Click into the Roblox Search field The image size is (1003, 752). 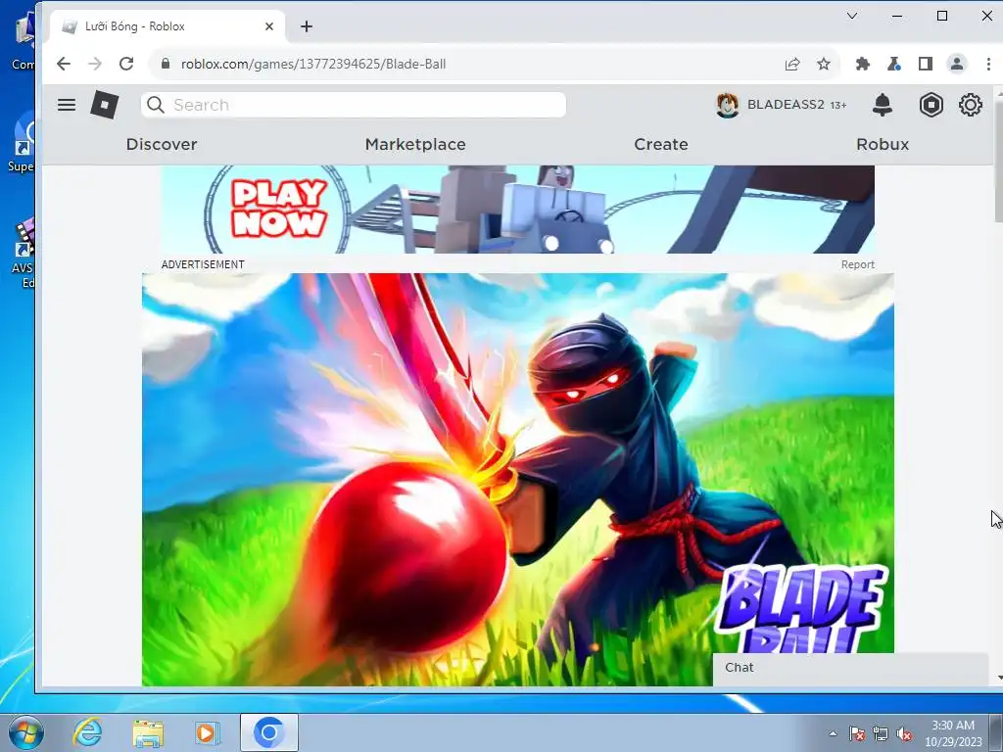[353, 105]
